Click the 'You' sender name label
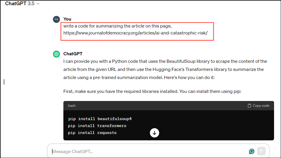 click(x=67, y=19)
